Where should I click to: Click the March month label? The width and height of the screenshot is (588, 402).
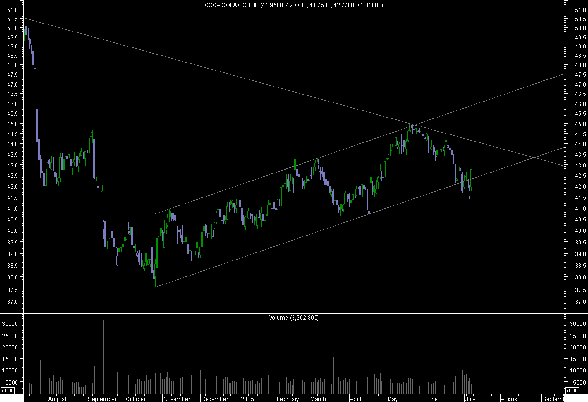tap(318, 399)
